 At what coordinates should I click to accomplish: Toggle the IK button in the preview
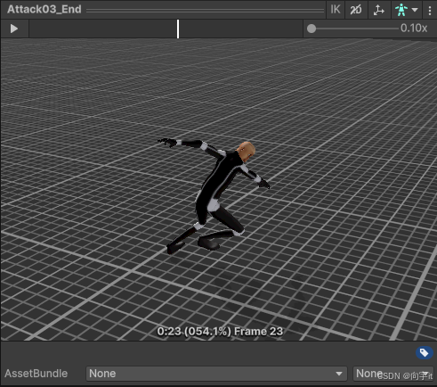(336, 10)
